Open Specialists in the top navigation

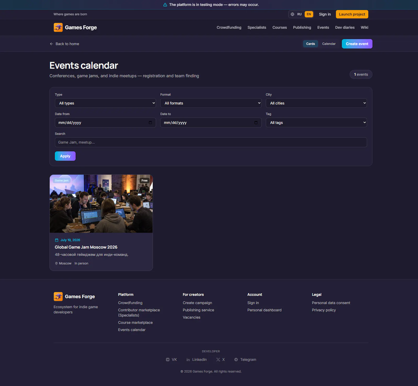click(257, 27)
